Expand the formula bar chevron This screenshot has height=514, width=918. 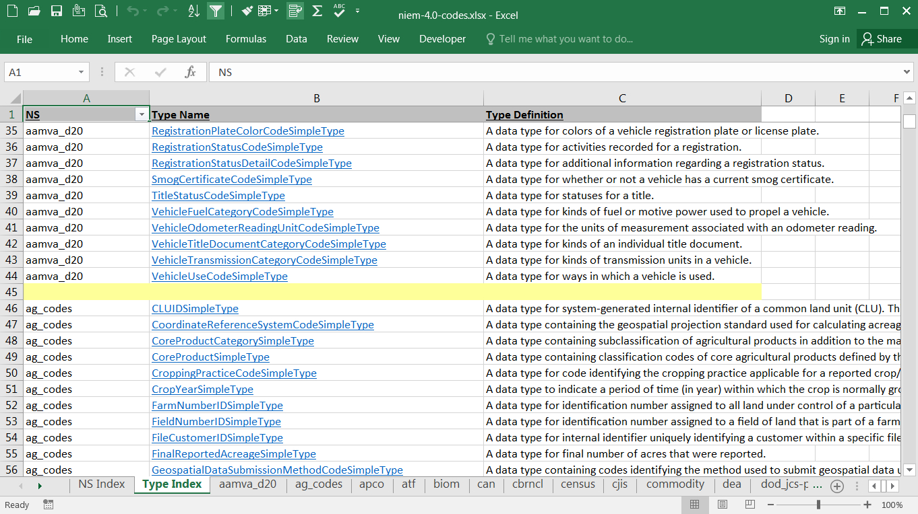[x=907, y=72]
